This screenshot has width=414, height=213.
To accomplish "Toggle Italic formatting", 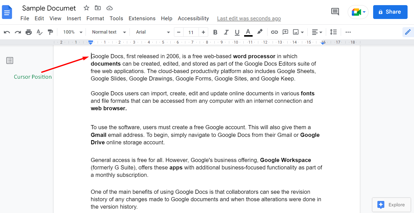I will [226, 32].
